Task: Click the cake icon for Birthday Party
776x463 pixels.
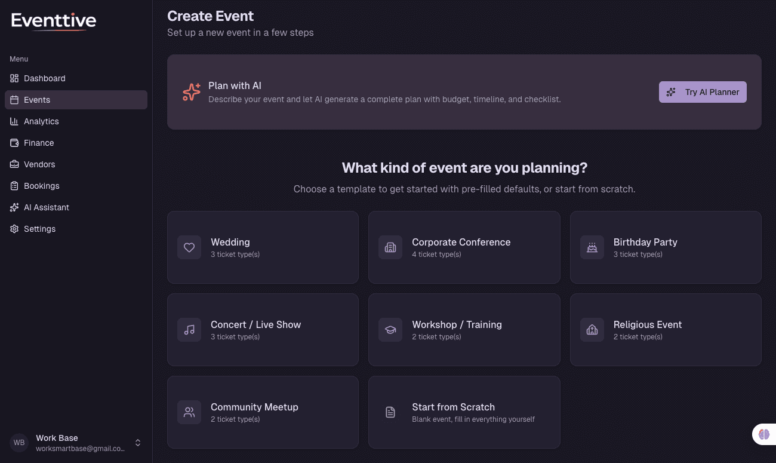Action: (592, 247)
